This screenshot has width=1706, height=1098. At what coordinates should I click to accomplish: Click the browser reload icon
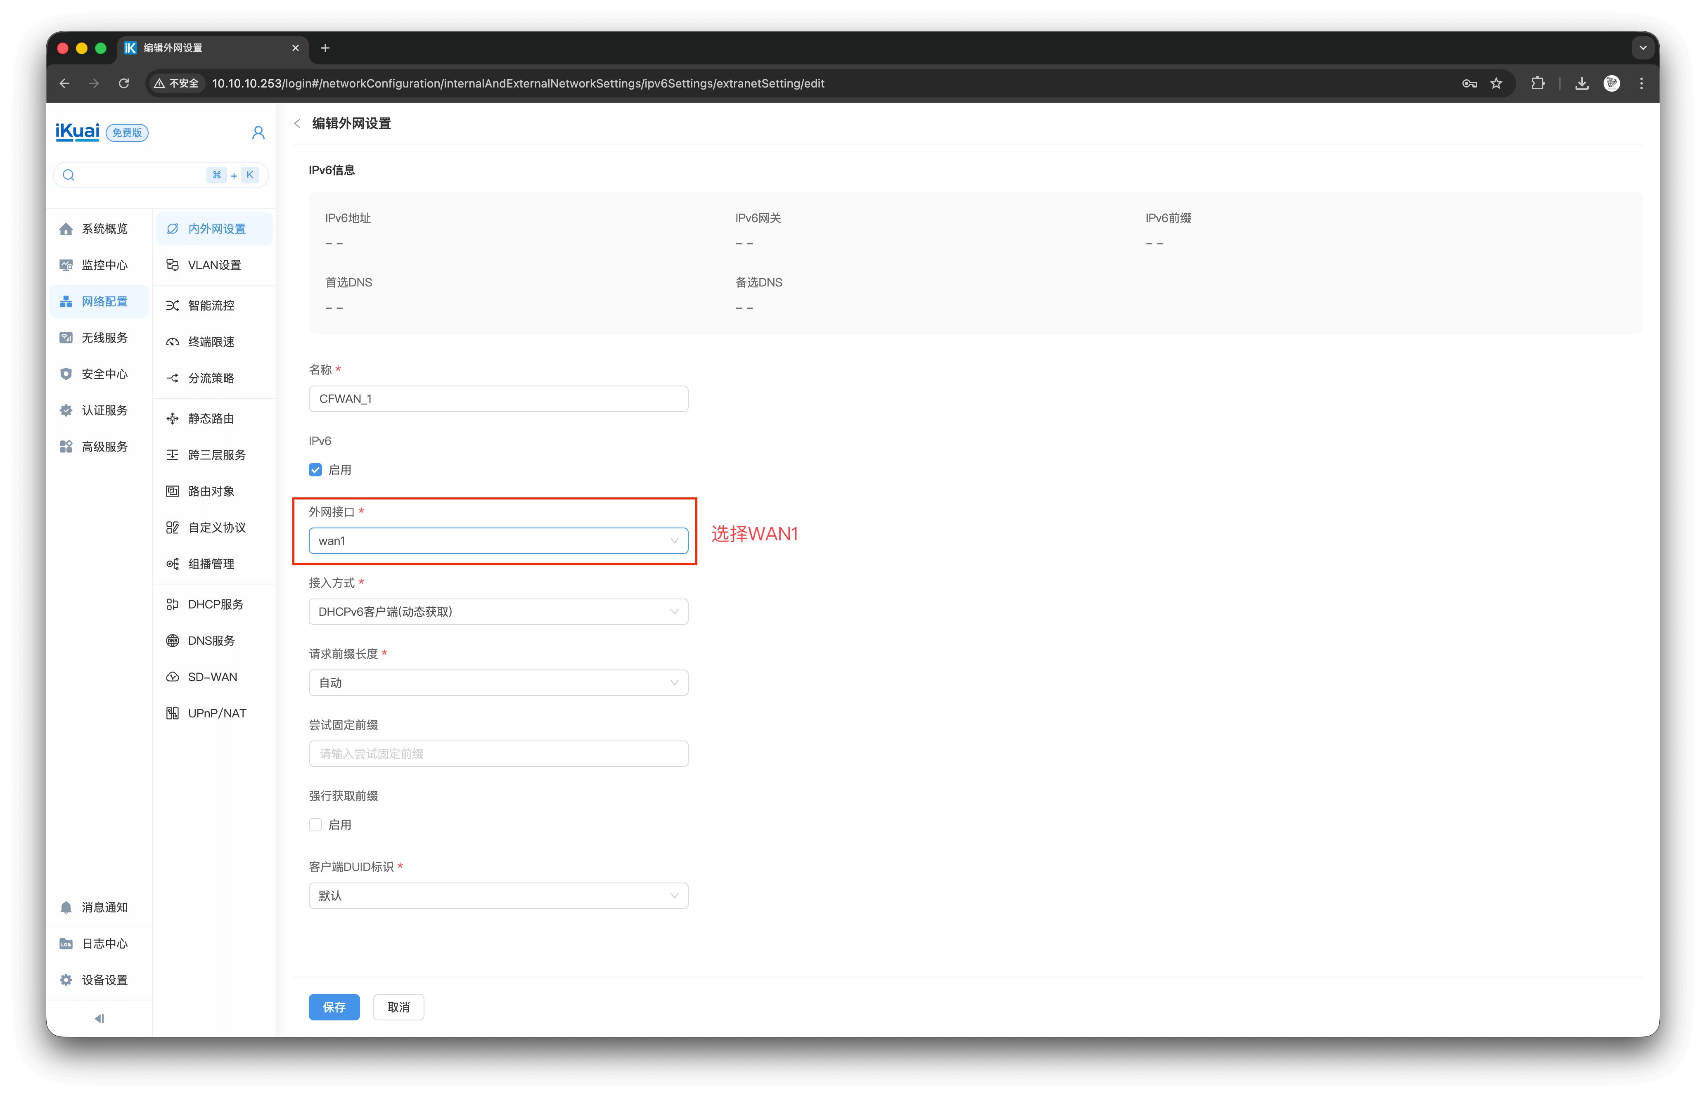click(124, 83)
